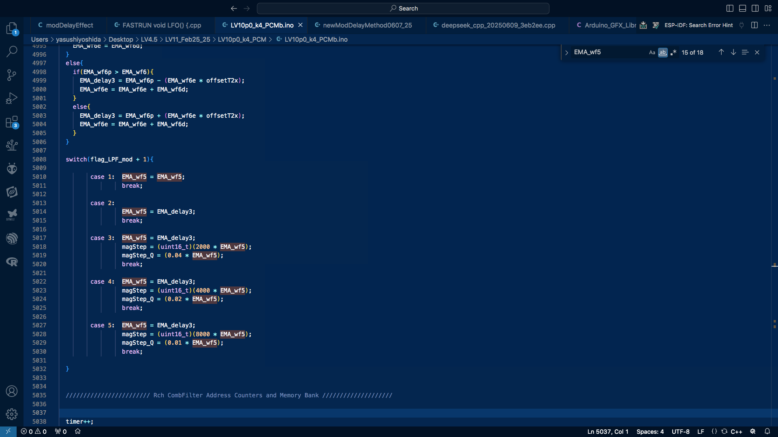778x437 pixels.
Task: Open the PlatformIO alien head icon
Action: (12, 168)
